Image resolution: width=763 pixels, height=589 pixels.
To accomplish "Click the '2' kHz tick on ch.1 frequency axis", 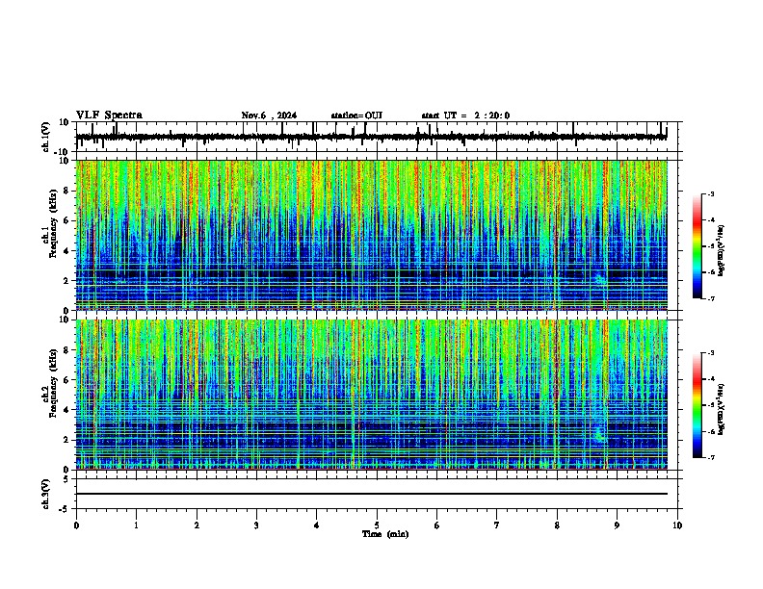I will point(66,281).
